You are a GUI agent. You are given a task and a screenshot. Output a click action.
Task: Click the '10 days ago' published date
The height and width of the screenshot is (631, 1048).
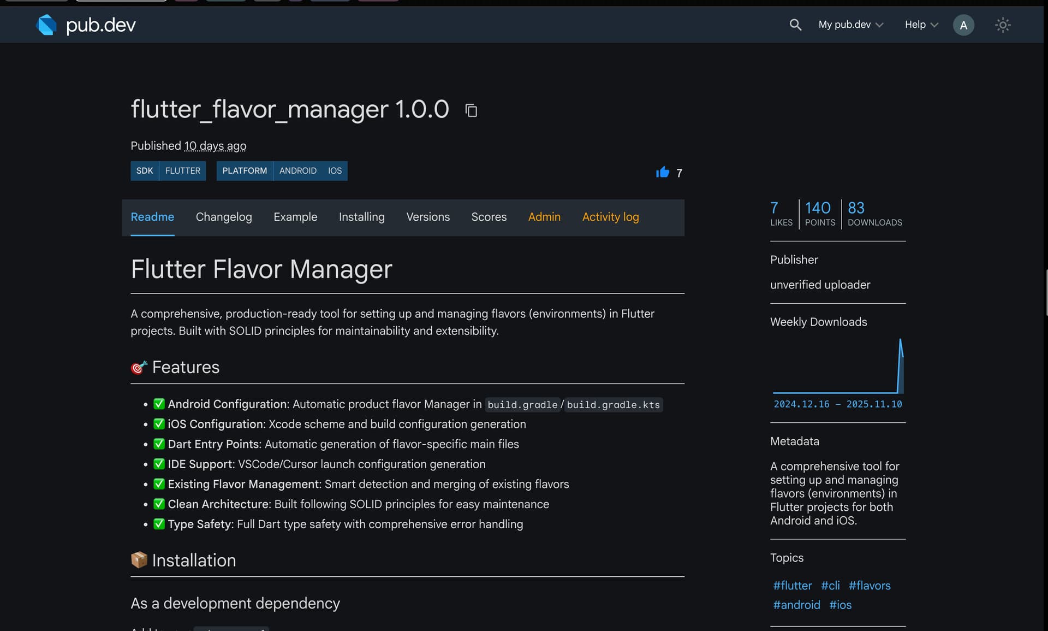pyautogui.click(x=215, y=146)
